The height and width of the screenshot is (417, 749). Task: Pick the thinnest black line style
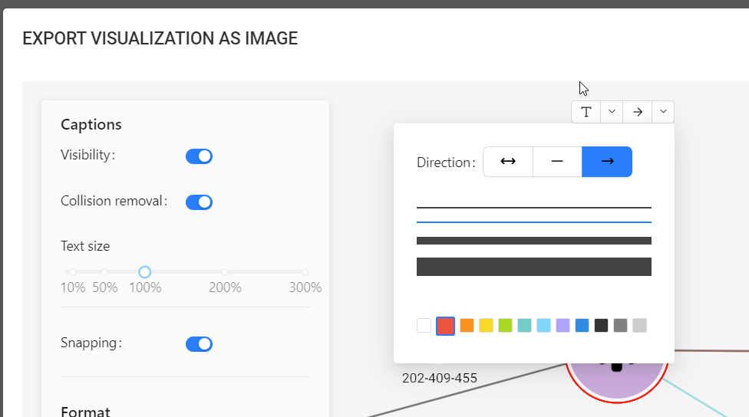(533, 207)
